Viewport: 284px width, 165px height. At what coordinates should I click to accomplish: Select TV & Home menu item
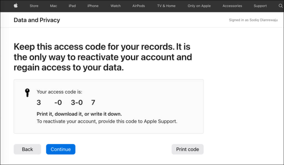coord(166,6)
